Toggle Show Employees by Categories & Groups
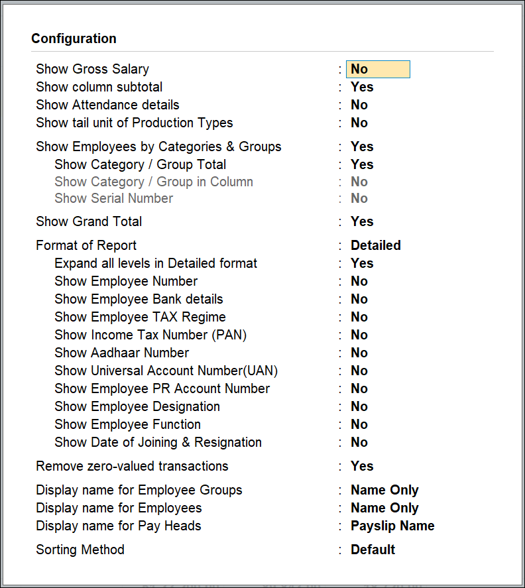525x588 pixels. (361, 147)
